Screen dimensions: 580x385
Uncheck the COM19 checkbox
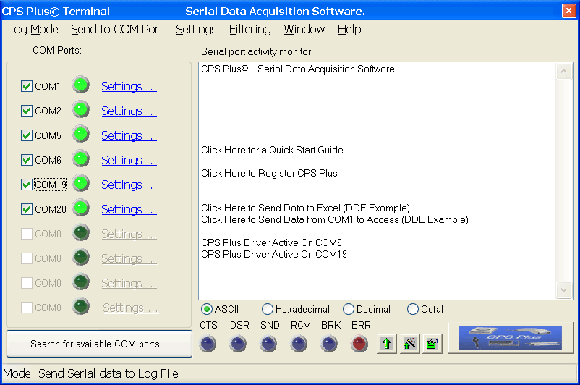(x=27, y=185)
